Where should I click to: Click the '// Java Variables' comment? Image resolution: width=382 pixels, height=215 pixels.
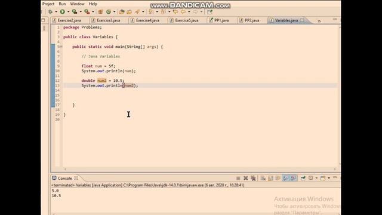click(101, 56)
